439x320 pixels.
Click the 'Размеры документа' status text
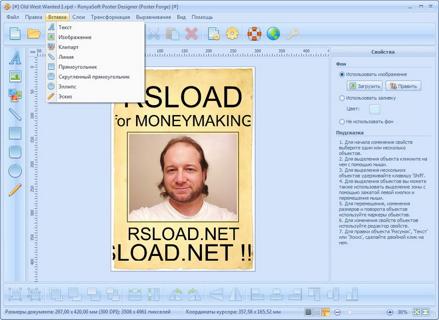coord(88,312)
